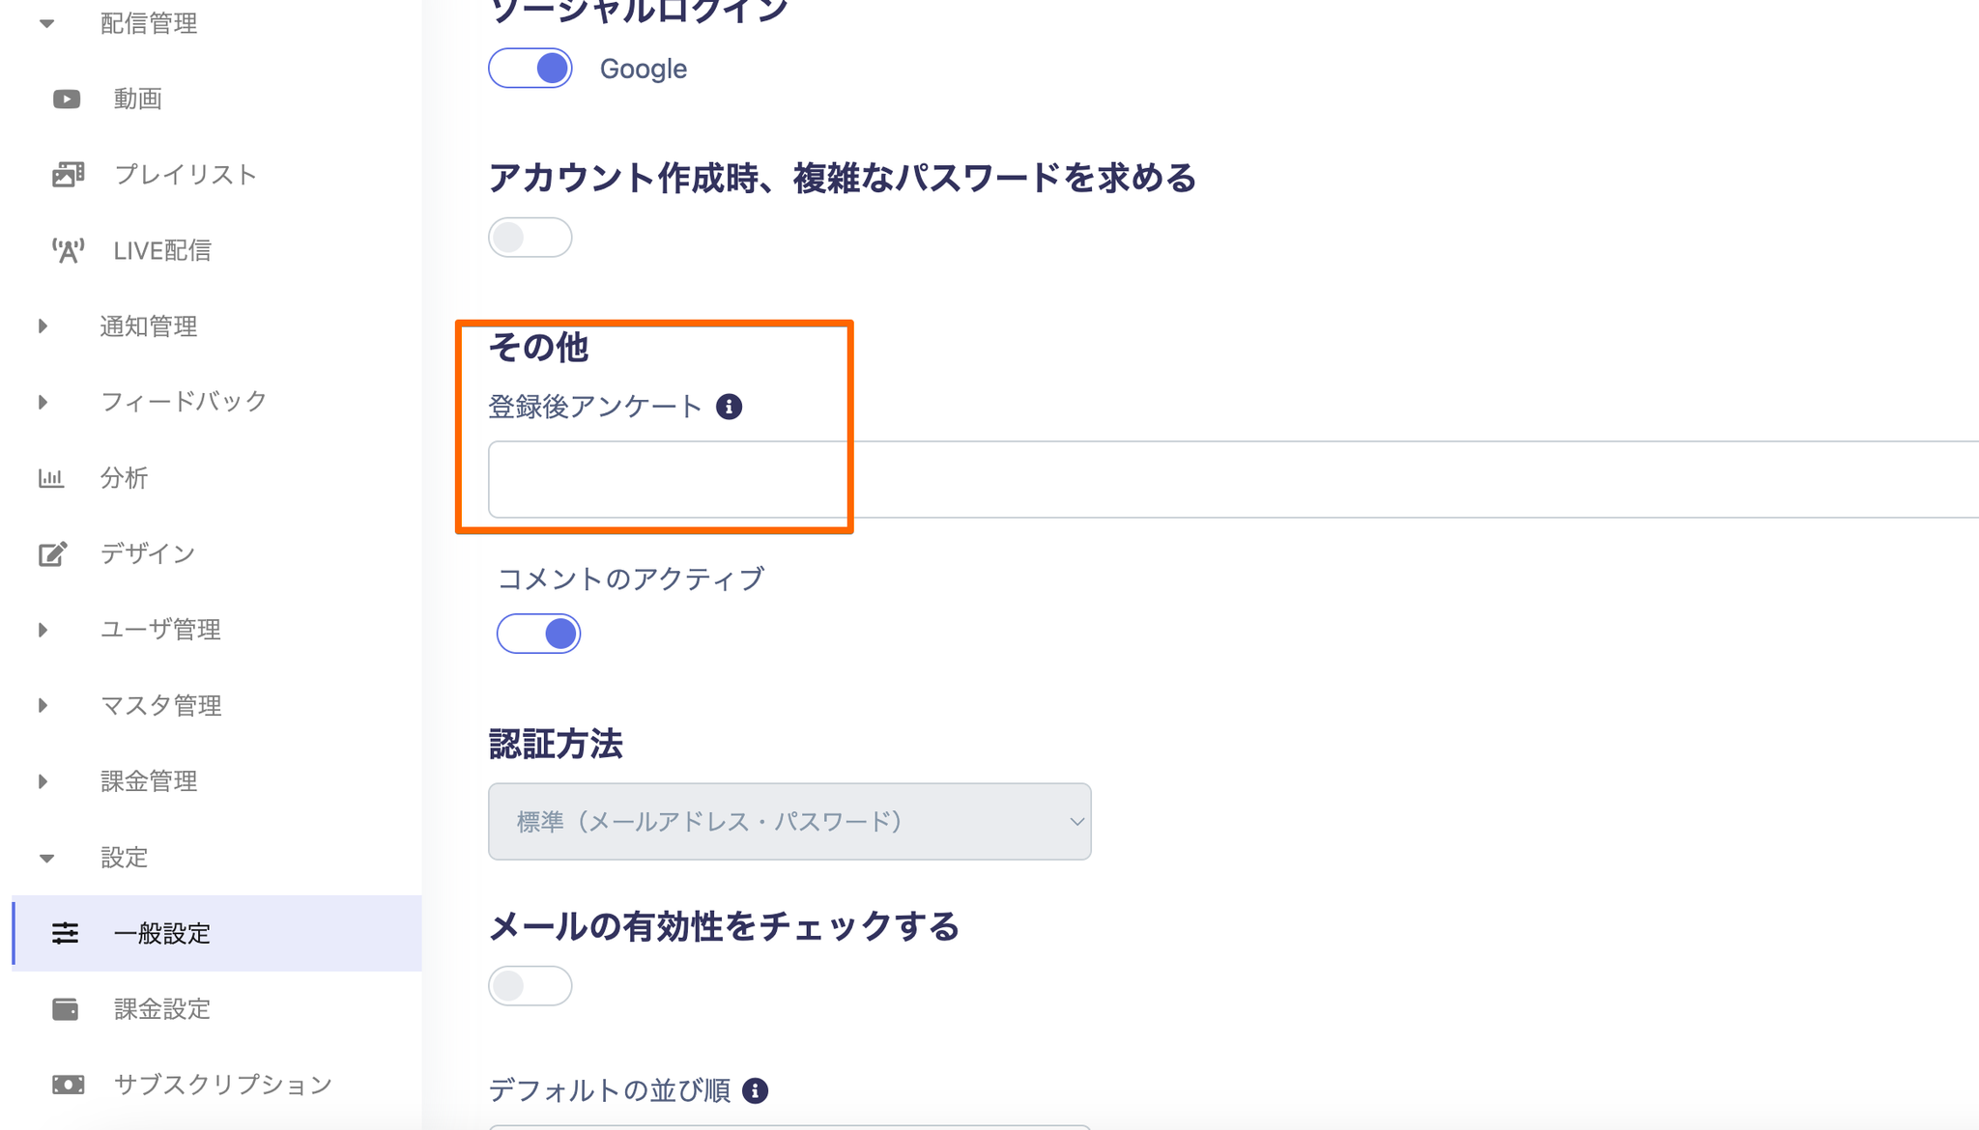1979x1130 pixels.
Task: Click the 課金設定 wallet icon
Action: (66, 1009)
